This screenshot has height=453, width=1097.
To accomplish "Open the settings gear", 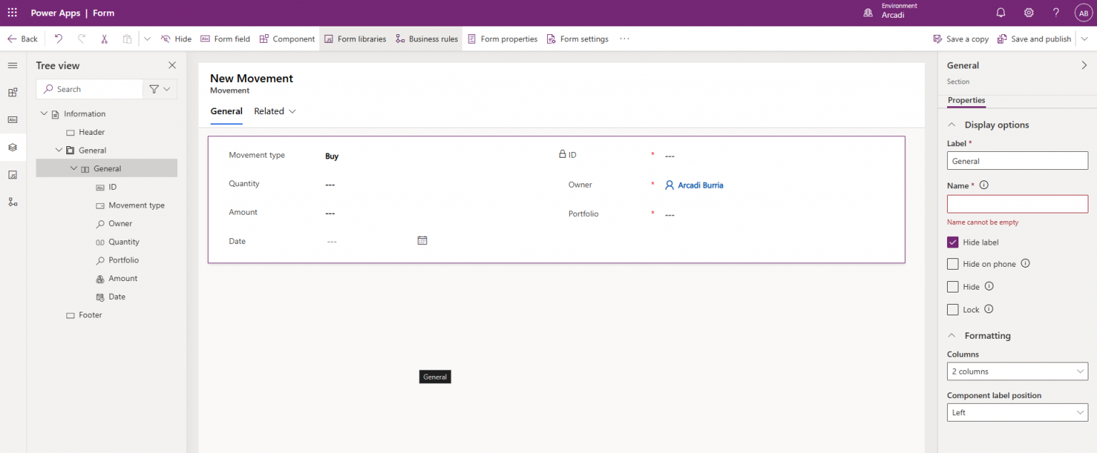I will [x=1028, y=13].
